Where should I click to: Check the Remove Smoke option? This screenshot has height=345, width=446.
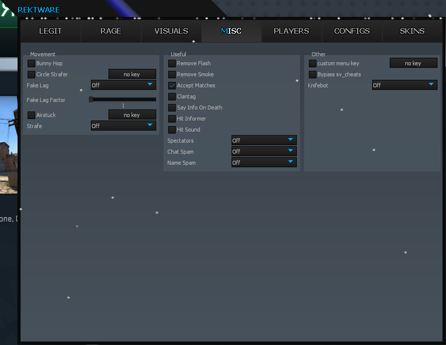172,74
